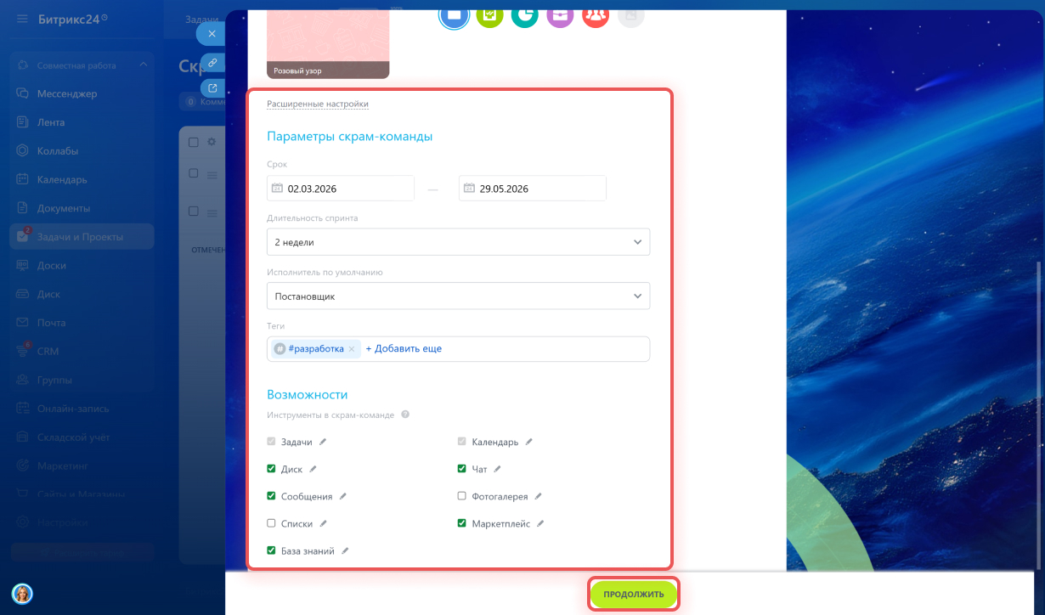Tick the Списки checkbox
Image resolution: width=1045 pixels, height=615 pixels.
tap(271, 523)
